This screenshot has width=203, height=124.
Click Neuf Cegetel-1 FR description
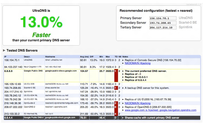click(33, 67)
